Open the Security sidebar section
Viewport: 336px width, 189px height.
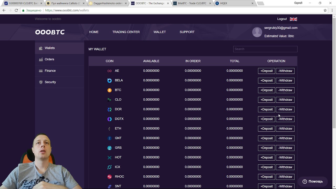point(60,82)
